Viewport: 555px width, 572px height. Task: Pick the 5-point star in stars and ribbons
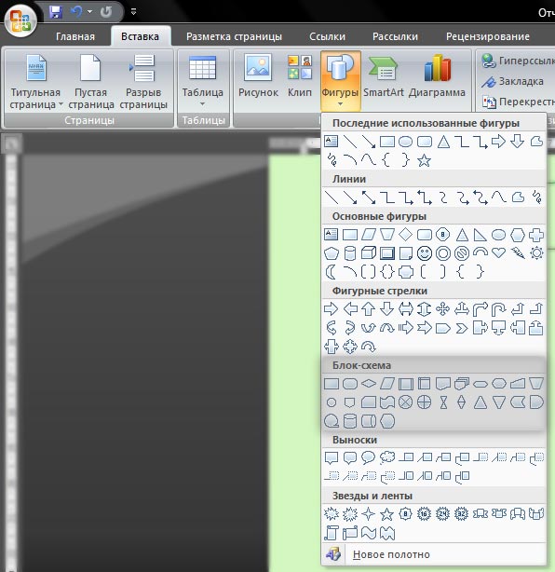tap(386, 514)
